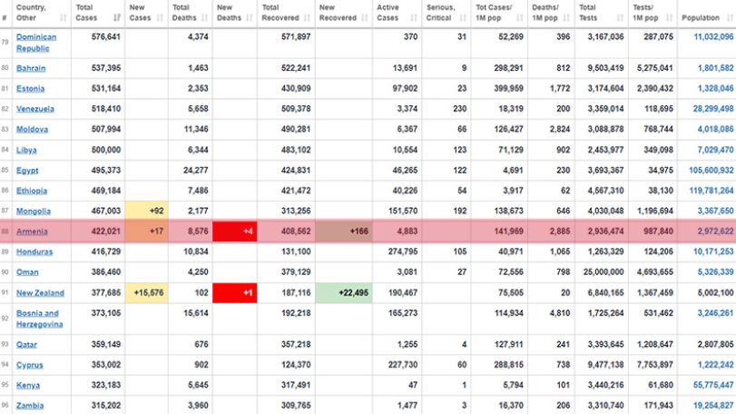Open Venezuela population 28,299,498 link
The width and height of the screenshot is (736, 414).
point(713,109)
